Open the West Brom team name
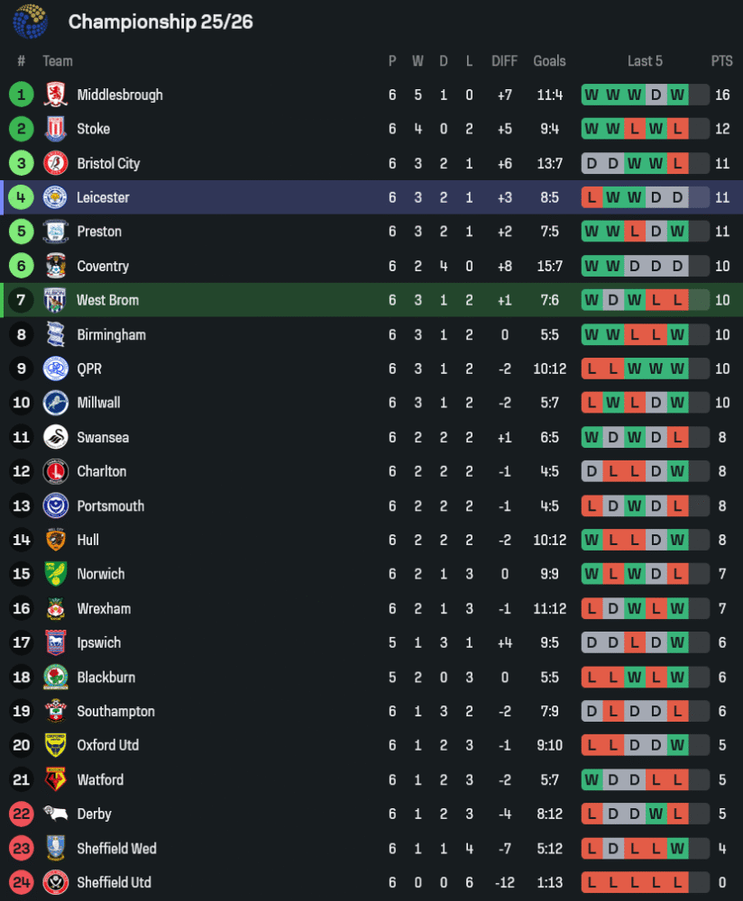Viewport: 743px width, 901px height. 107,300
